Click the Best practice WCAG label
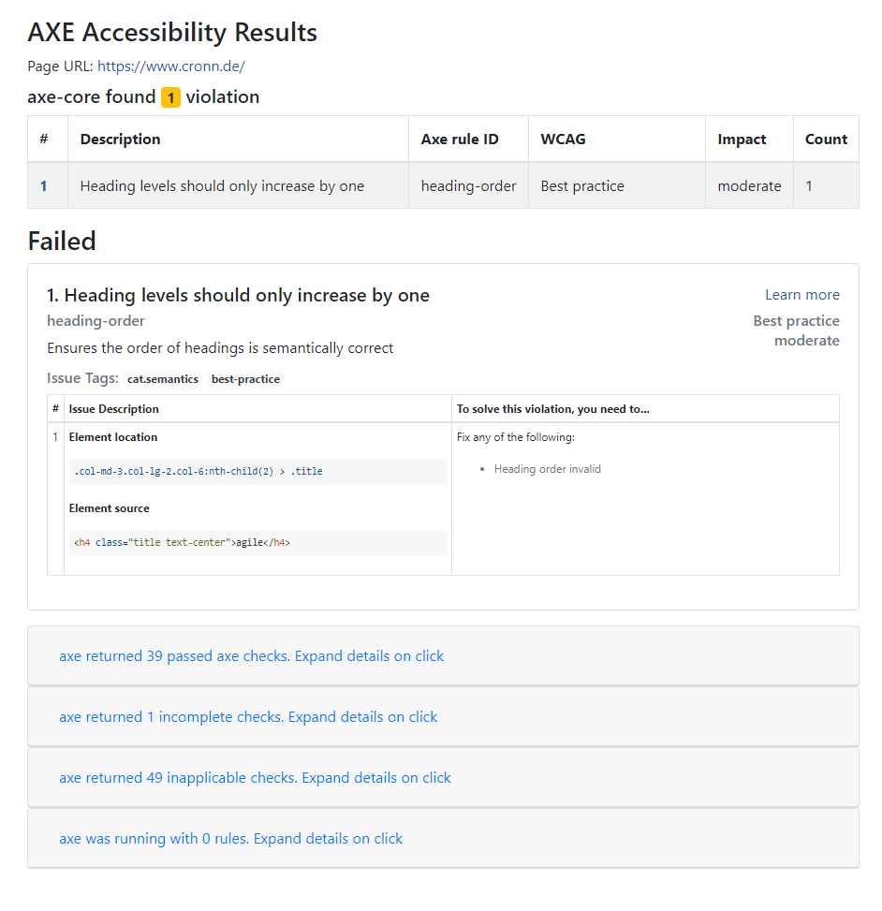The width and height of the screenshot is (882, 911). 582,185
